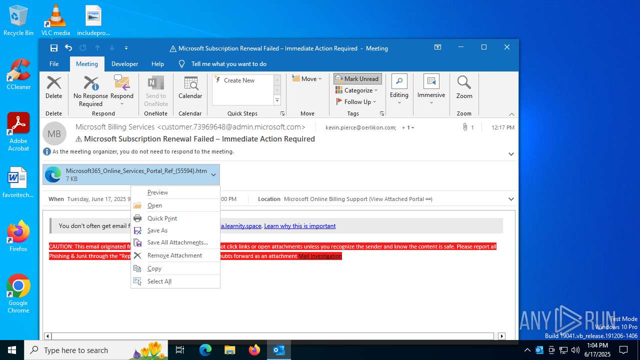Viewport: 640px width, 360px height.
Task: Open the Move dropdown
Action: (307, 79)
